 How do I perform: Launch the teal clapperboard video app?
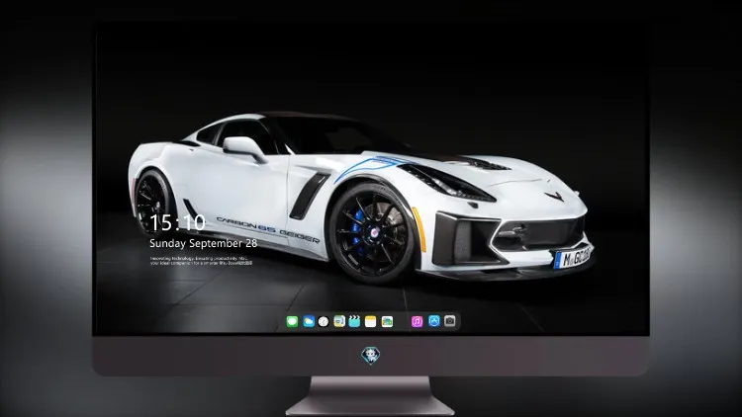pos(354,321)
